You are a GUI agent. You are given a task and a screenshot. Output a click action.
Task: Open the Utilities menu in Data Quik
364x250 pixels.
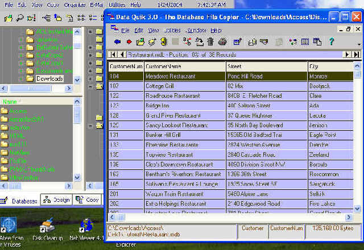click(x=172, y=30)
